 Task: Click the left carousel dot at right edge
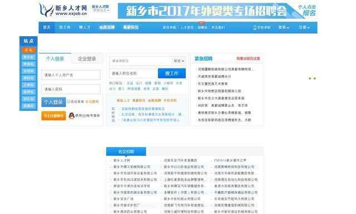click(x=310, y=79)
